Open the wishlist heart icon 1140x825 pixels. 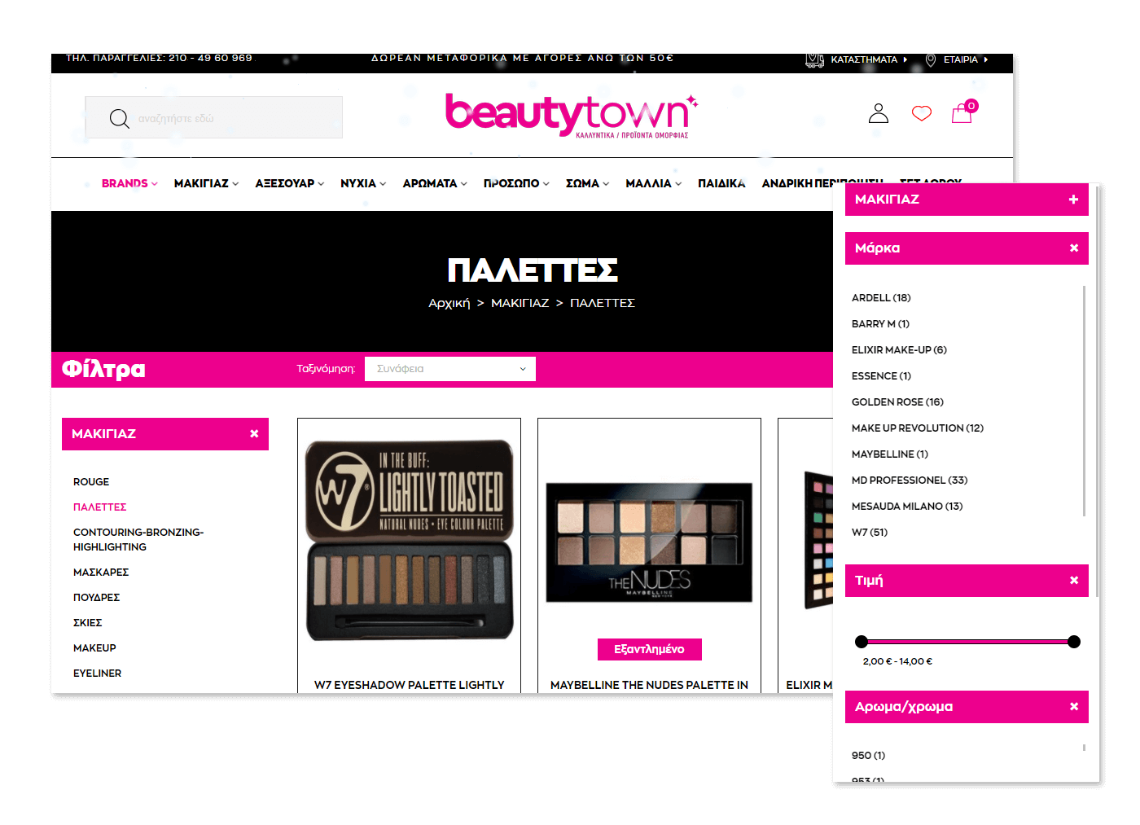(922, 113)
